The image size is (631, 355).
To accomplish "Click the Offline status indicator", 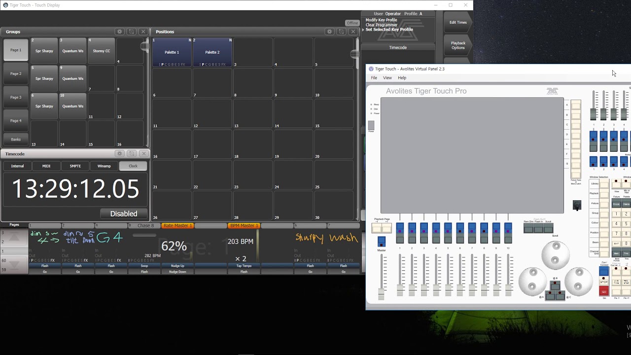I will 352,23.
